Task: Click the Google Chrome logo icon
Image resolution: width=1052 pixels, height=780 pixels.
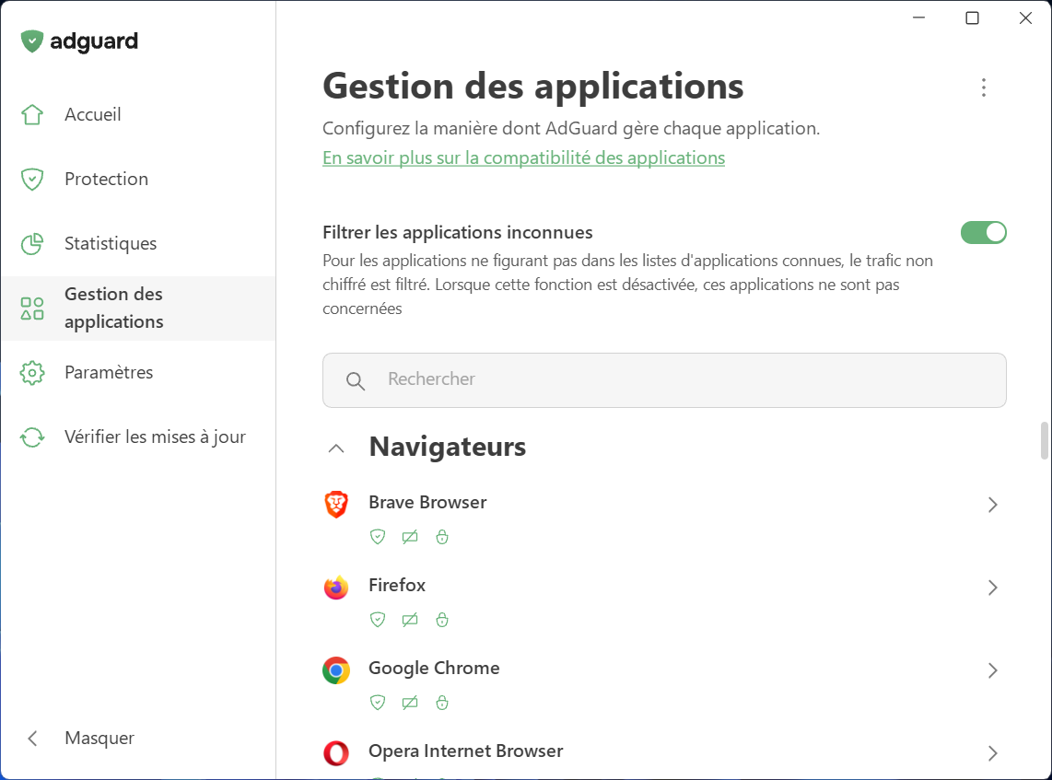Action: (336, 670)
